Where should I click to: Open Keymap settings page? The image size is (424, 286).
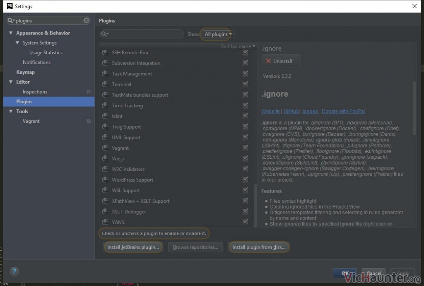click(25, 72)
